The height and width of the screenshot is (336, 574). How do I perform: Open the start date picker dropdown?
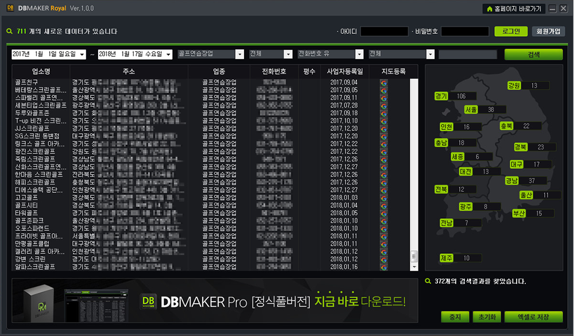coord(82,55)
